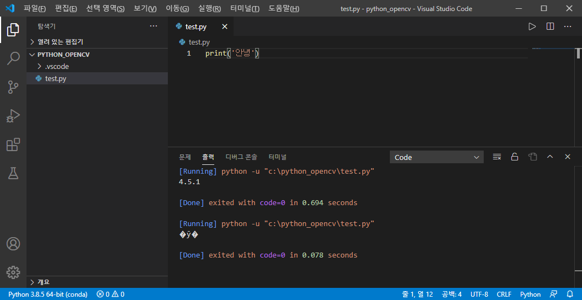The image size is (582, 300).
Task: Expand the .vscode folder
Action: coord(97,67)
